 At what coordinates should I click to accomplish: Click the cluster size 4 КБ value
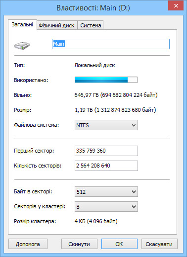[x=96, y=221]
